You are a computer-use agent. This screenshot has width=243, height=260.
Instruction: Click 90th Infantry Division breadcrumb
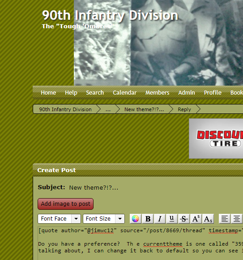click(x=65, y=109)
